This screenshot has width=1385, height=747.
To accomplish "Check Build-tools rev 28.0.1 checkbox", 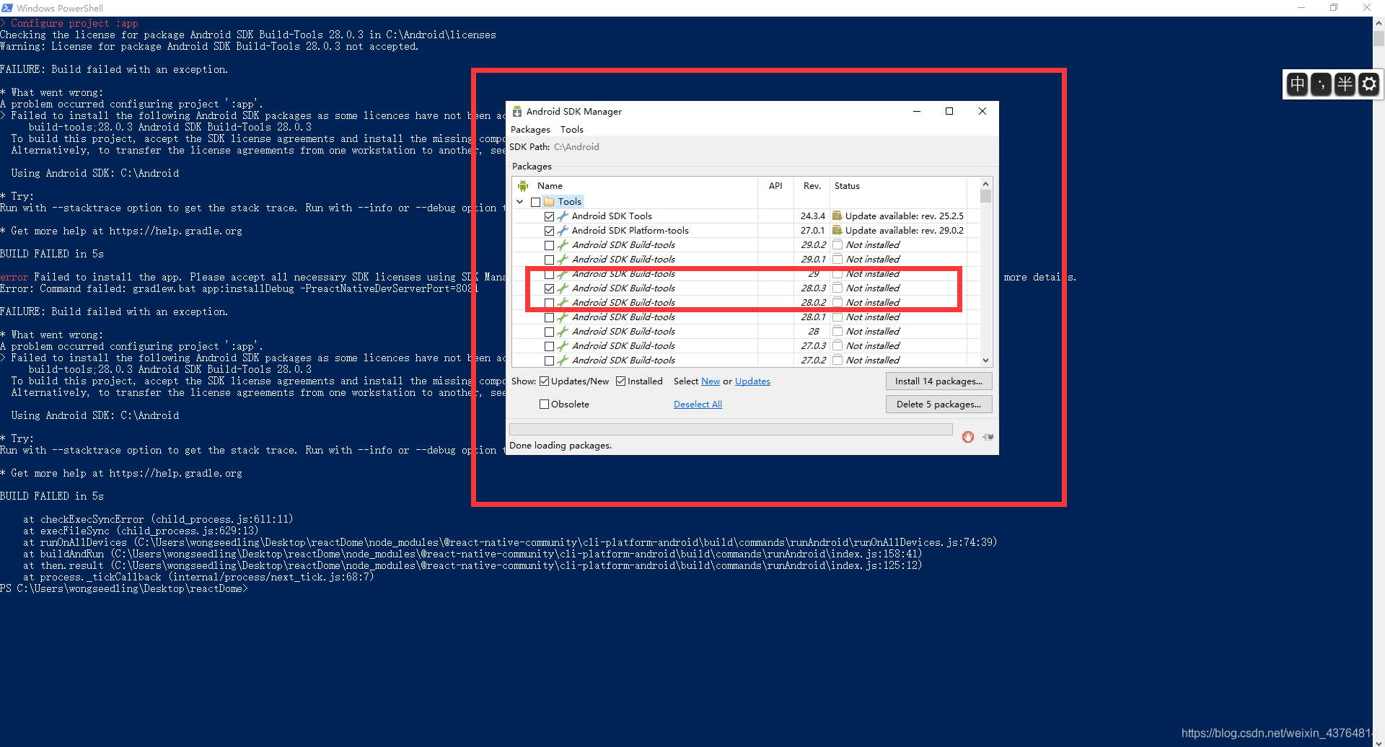I will click(549, 317).
